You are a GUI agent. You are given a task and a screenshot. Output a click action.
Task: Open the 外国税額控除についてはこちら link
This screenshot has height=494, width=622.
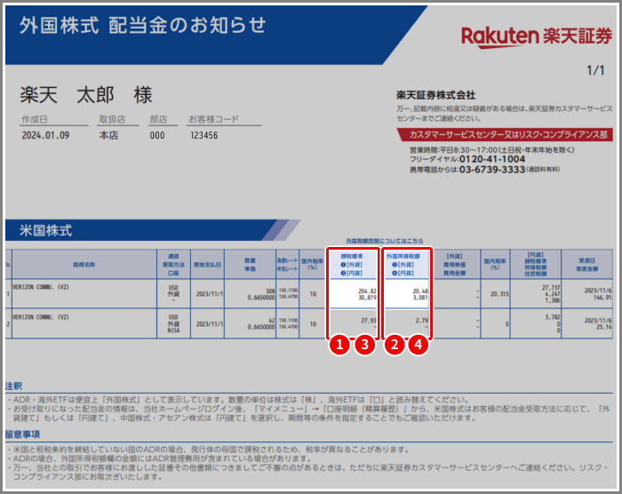(384, 241)
